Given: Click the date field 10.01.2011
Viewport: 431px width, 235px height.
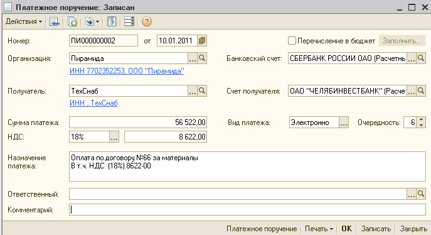Looking at the screenshot, I should point(177,41).
